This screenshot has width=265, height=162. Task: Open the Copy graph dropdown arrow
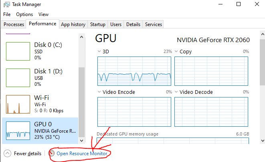177,52
